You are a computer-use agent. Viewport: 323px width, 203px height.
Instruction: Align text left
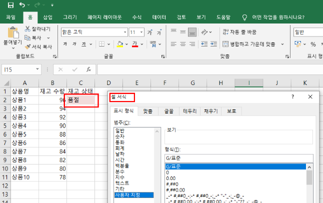[x=173, y=44]
